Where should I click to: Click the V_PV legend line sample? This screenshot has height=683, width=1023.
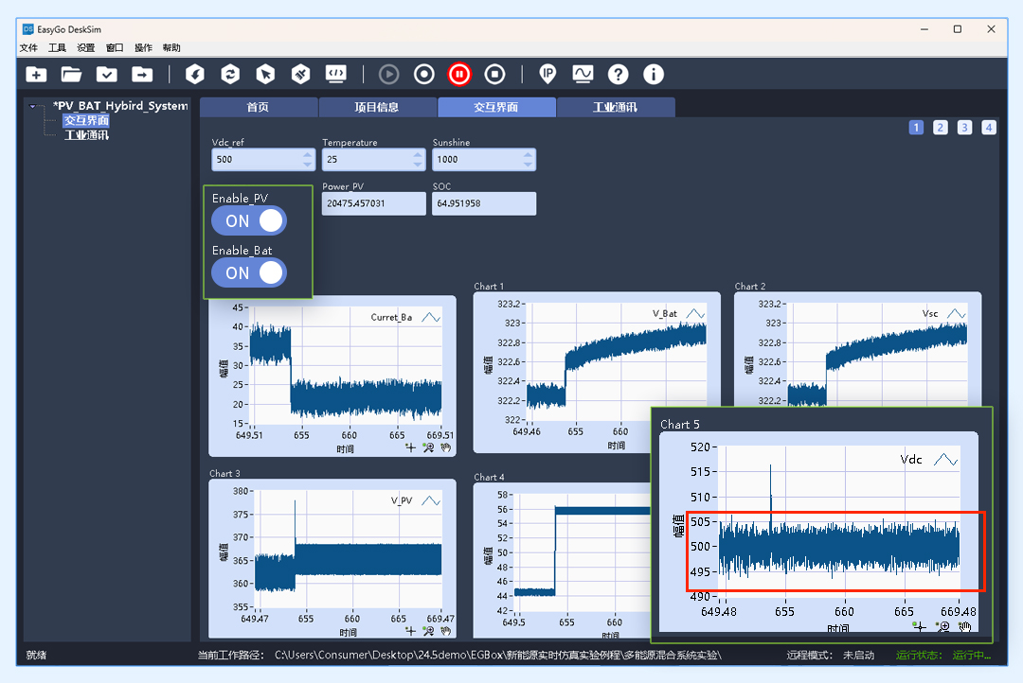pos(431,500)
